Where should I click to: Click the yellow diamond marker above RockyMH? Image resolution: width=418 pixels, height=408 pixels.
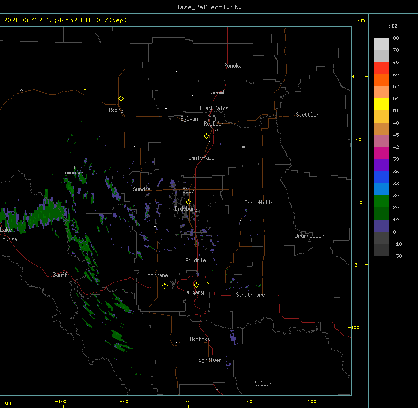(x=121, y=99)
